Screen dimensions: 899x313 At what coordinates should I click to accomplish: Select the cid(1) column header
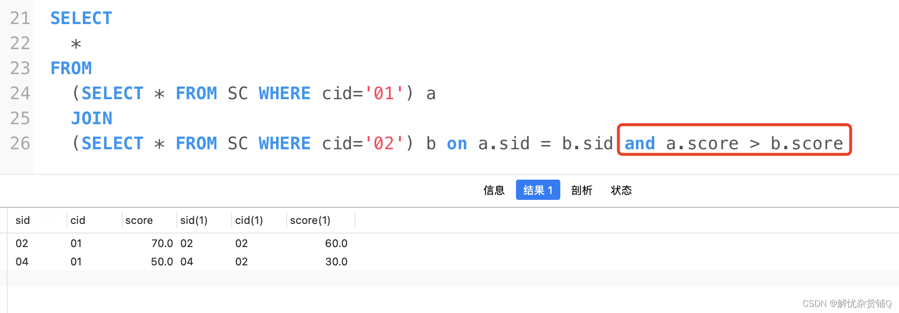(x=249, y=221)
